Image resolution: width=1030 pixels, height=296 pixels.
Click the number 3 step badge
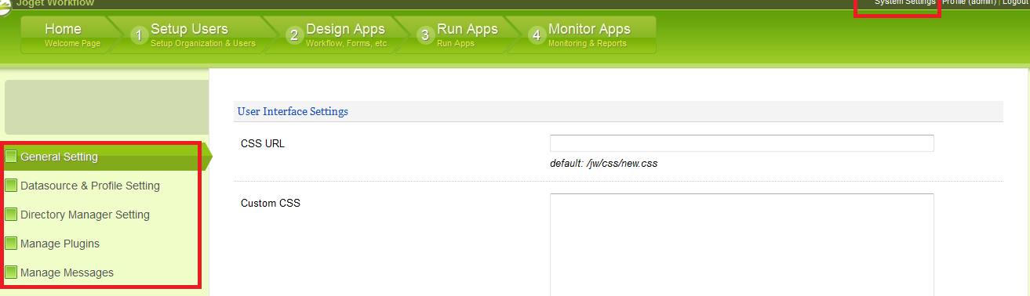pyautogui.click(x=425, y=35)
